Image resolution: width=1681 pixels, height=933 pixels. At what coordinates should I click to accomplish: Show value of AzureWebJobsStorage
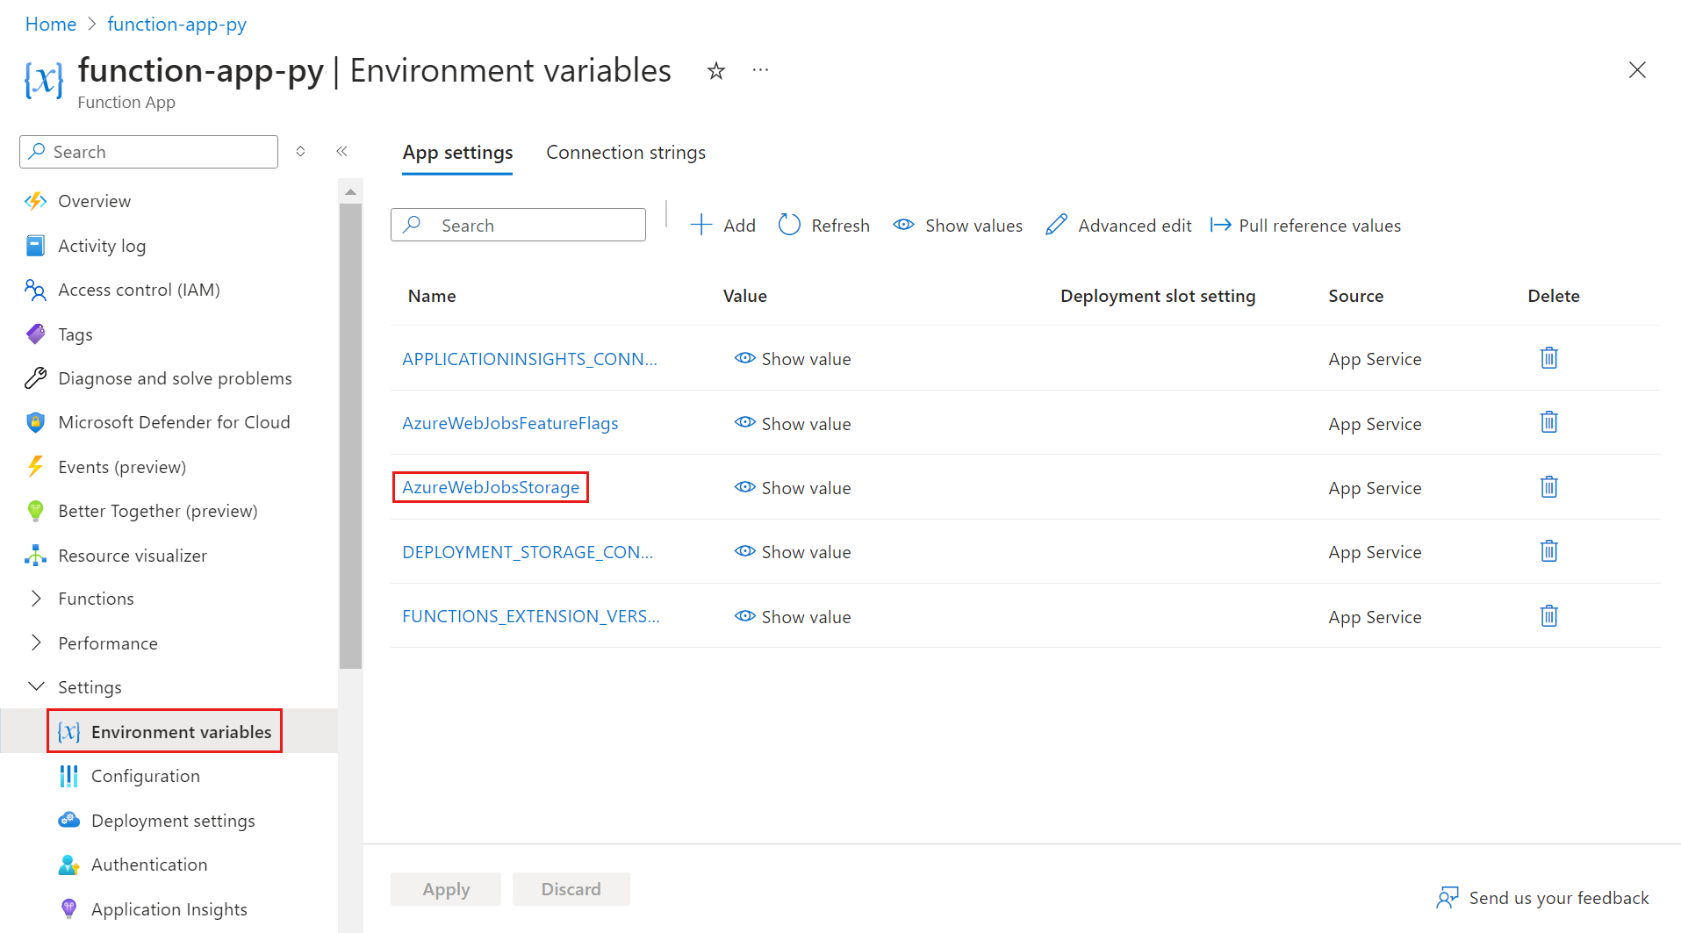791,487
